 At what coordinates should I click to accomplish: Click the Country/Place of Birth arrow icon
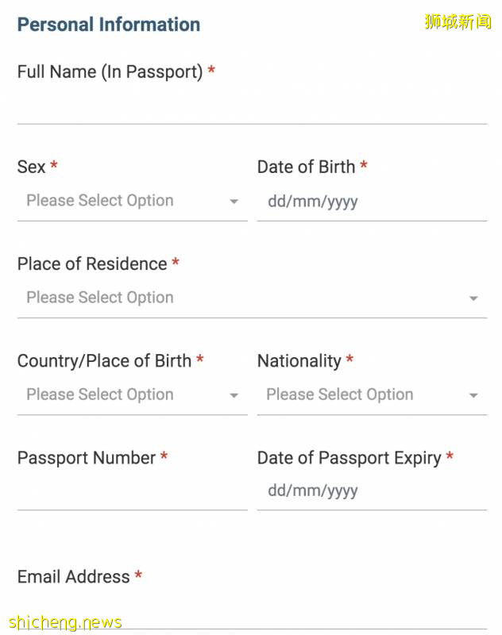pos(234,395)
